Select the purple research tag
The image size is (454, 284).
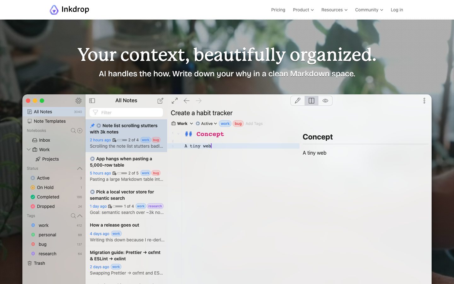(54, 254)
